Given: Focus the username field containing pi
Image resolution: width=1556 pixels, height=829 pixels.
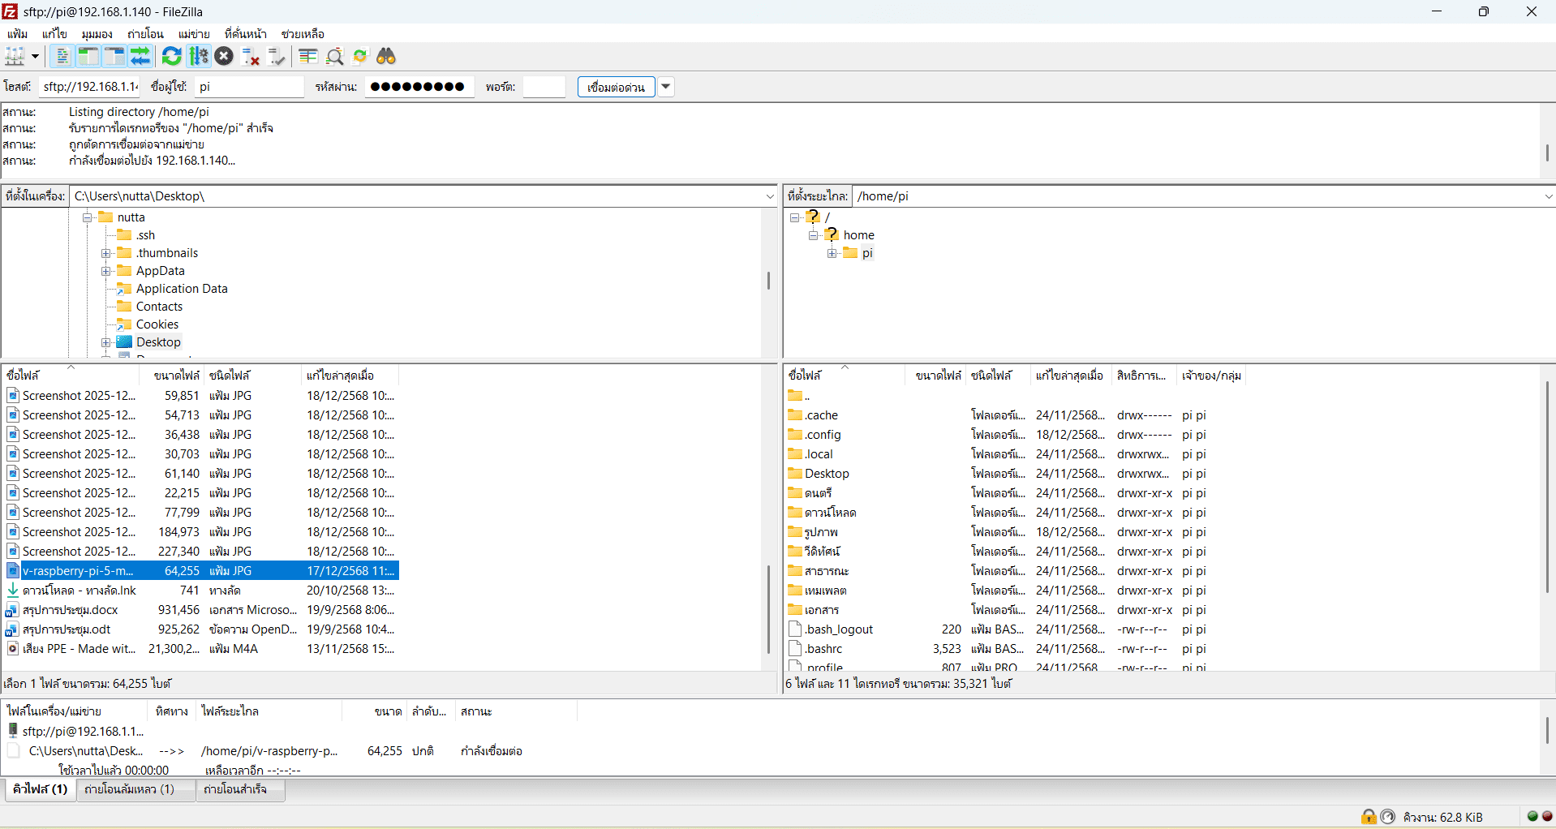Looking at the screenshot, I should point(249,87).
